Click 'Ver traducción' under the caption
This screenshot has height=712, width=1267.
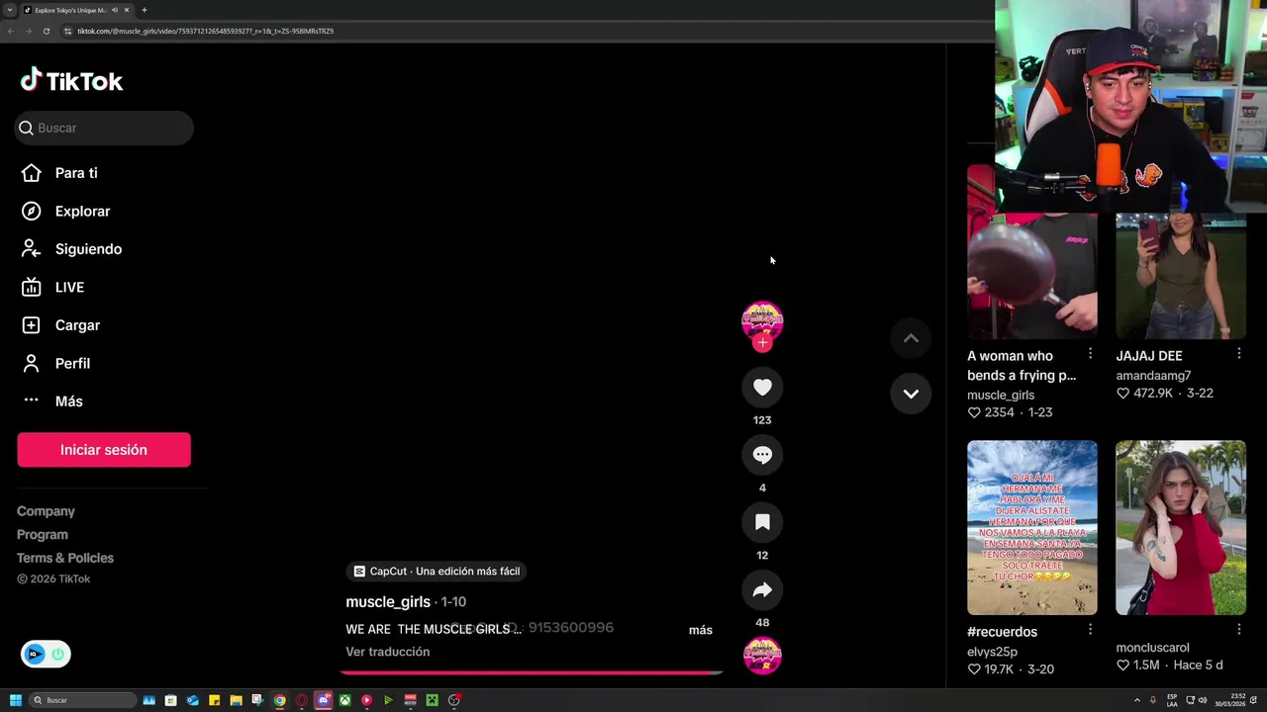(388, 652)
